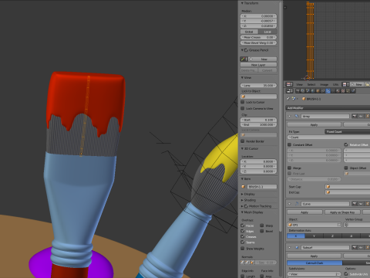370x278 pixels.
Task: Enable the Merge checkbox in Array modifier
Action: coord(289,168)
